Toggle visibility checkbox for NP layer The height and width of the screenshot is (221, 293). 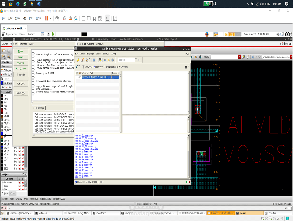click(x=20, y=165)
